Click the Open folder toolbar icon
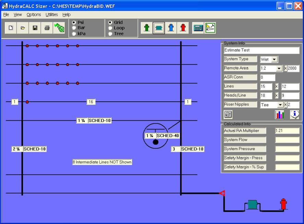The width and height of the screenshot is (304, 224). tap(23, 28)
